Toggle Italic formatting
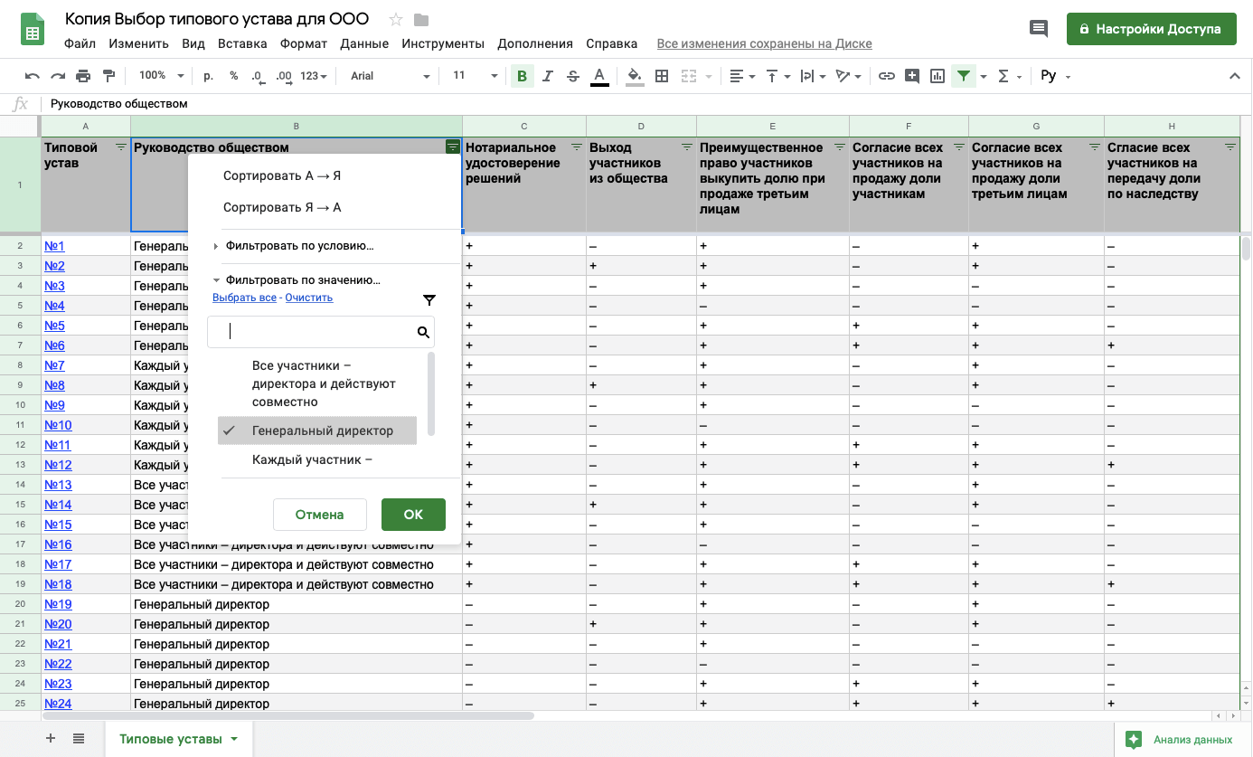This screenshot has height=757, width=1253. pos(547,76)
